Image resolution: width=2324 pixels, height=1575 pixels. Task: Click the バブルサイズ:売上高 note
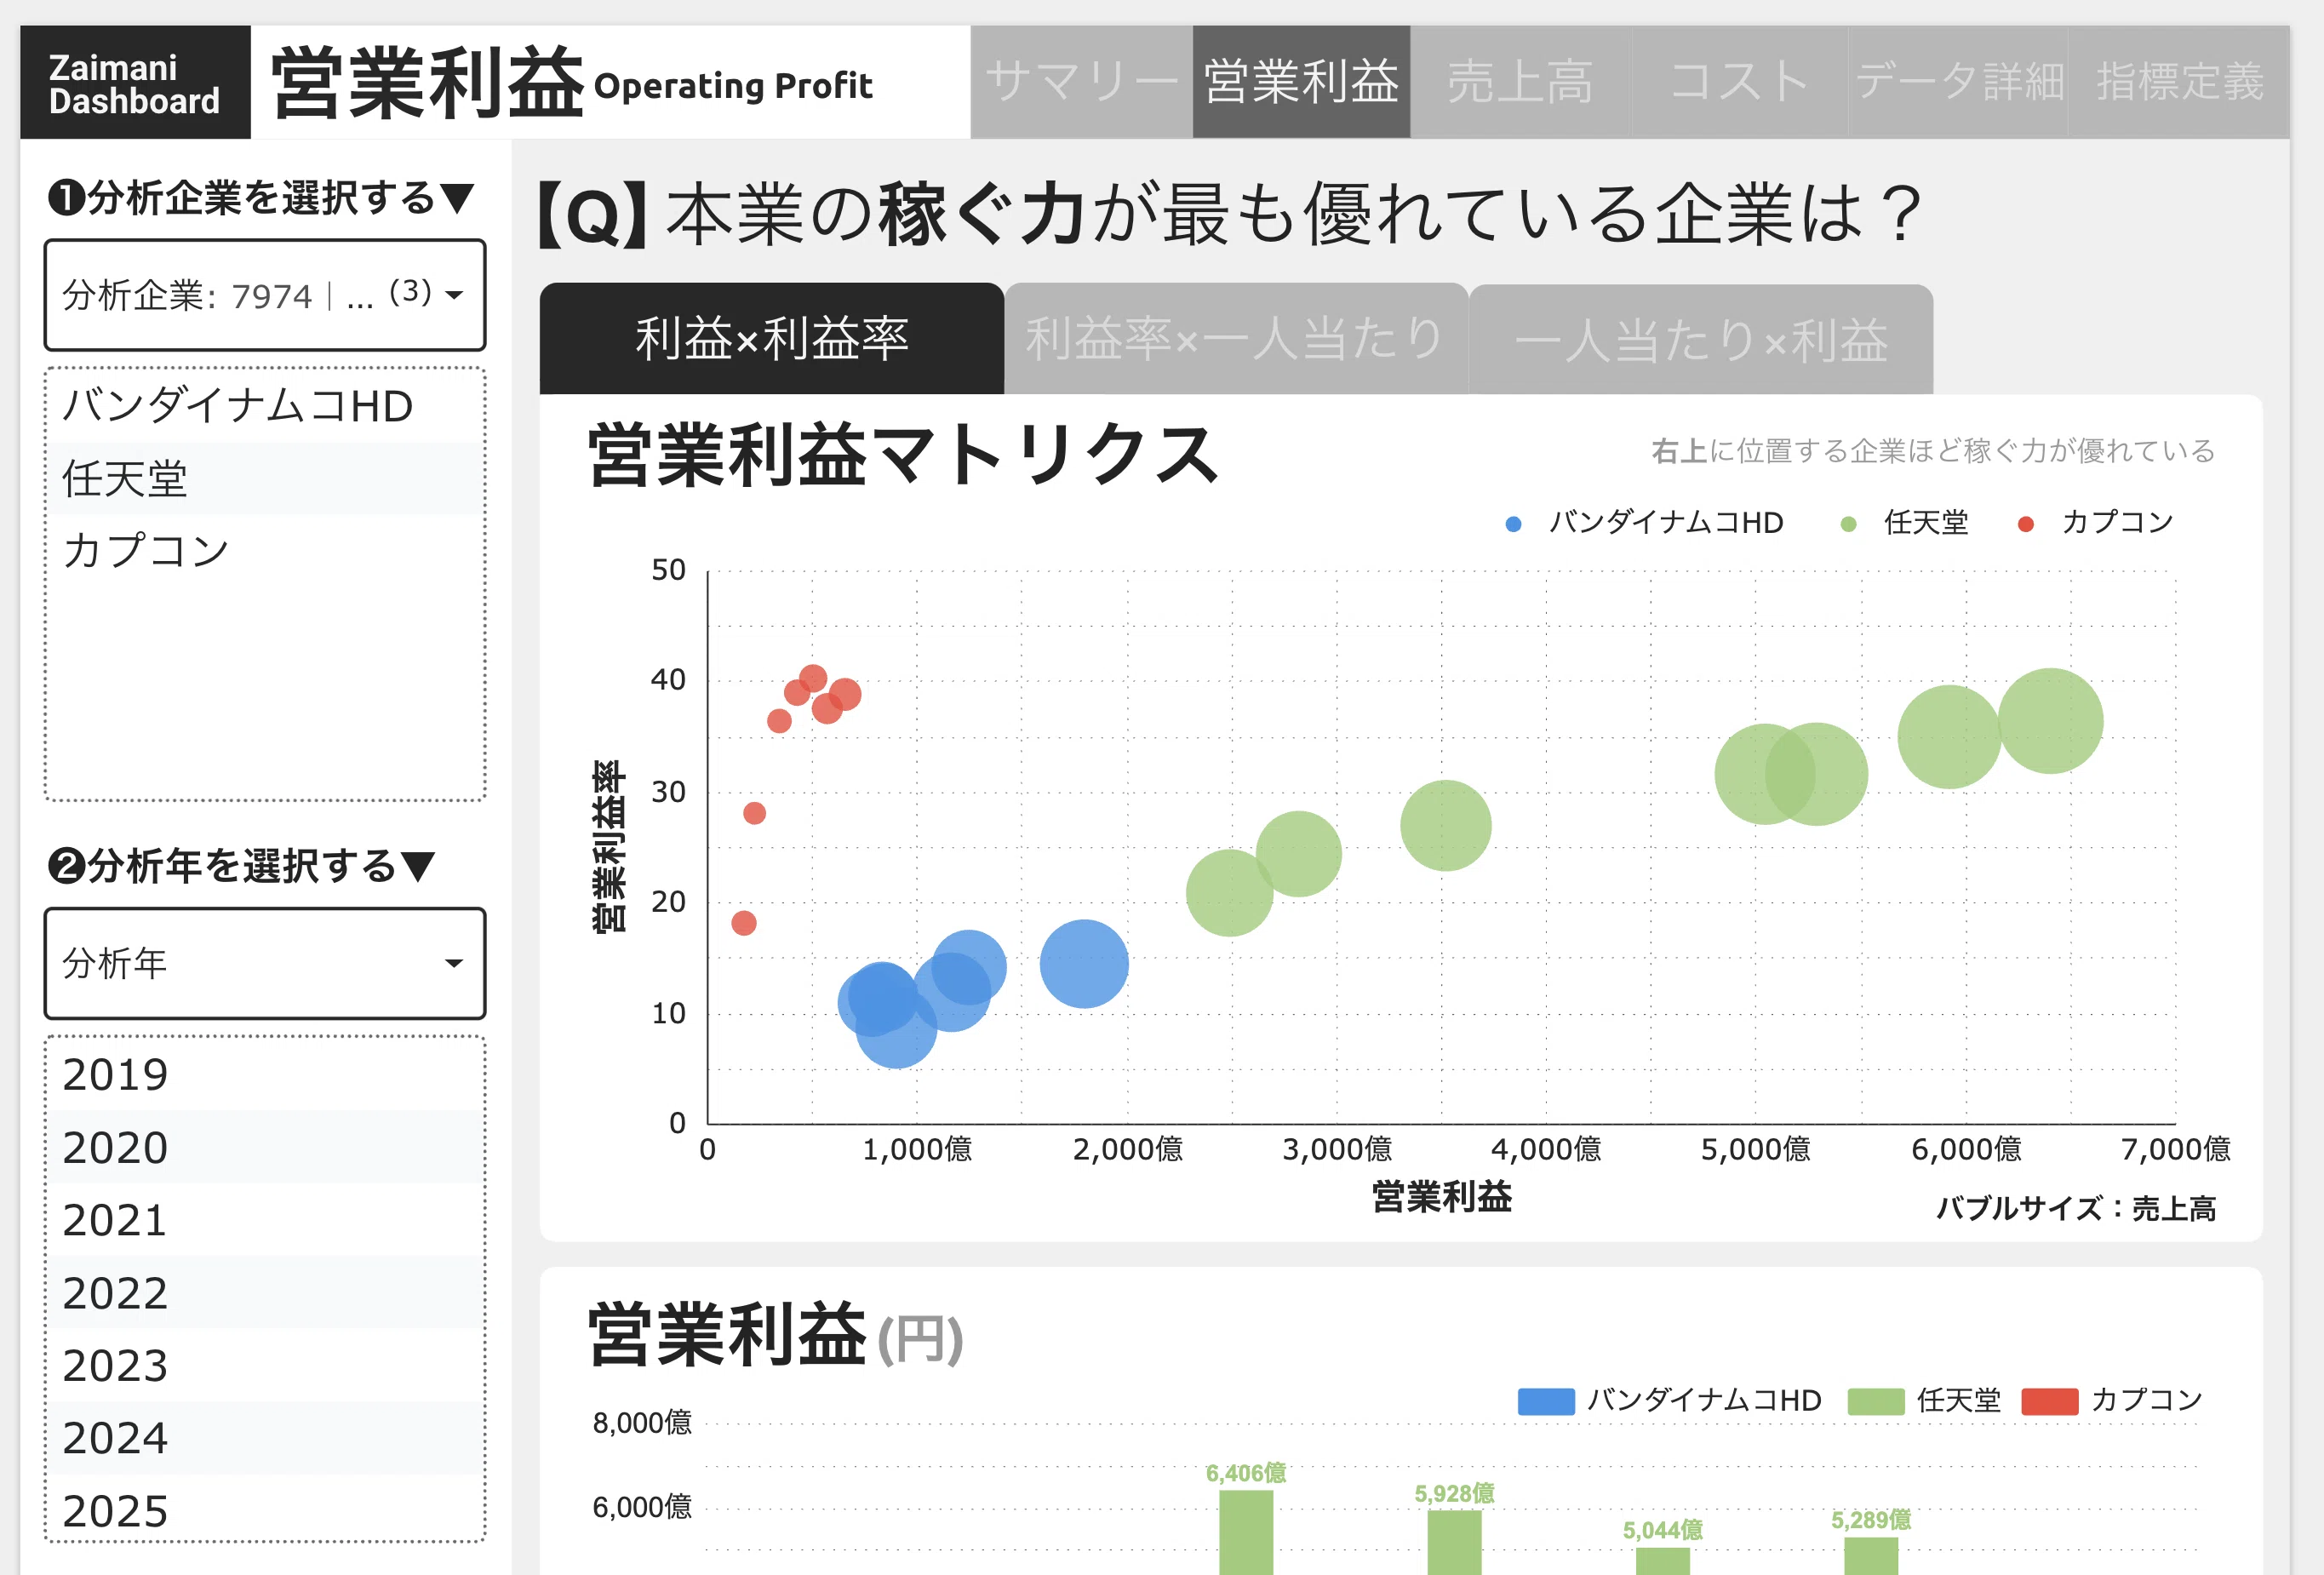coord(2076,1209)
